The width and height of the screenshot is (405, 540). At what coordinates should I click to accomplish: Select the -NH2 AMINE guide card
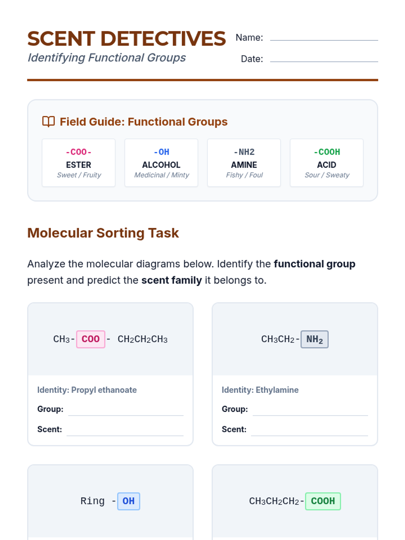click(x=244, y=163)
